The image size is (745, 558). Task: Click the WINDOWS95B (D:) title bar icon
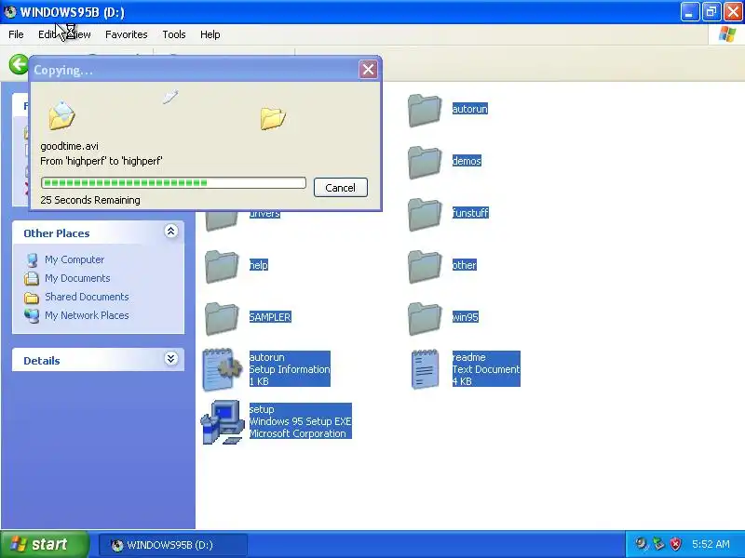(9, 11)
